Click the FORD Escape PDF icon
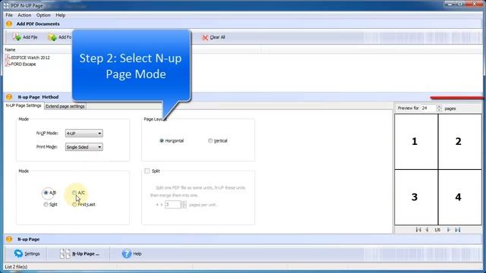 [8, 64]
